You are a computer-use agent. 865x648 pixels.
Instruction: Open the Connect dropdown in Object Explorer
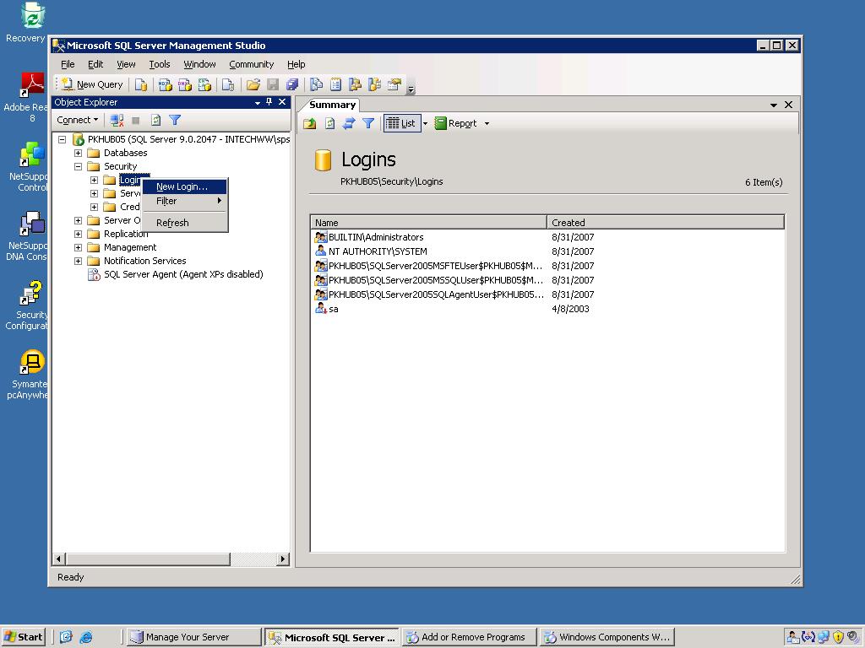(77, 120)
